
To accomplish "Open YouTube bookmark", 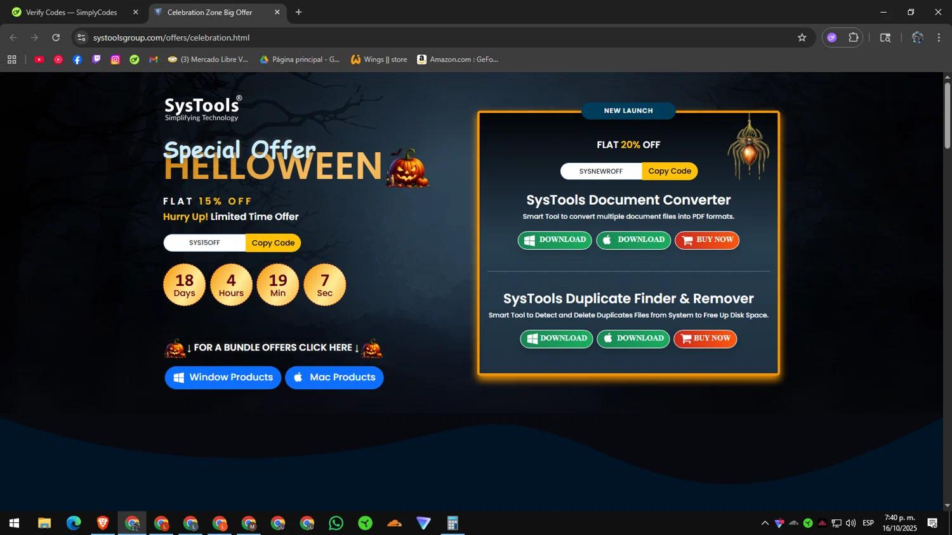I will point(39,60).
